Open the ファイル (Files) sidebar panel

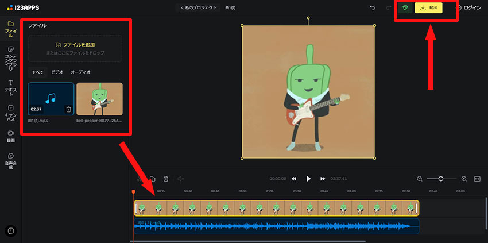tap(10, 28)
